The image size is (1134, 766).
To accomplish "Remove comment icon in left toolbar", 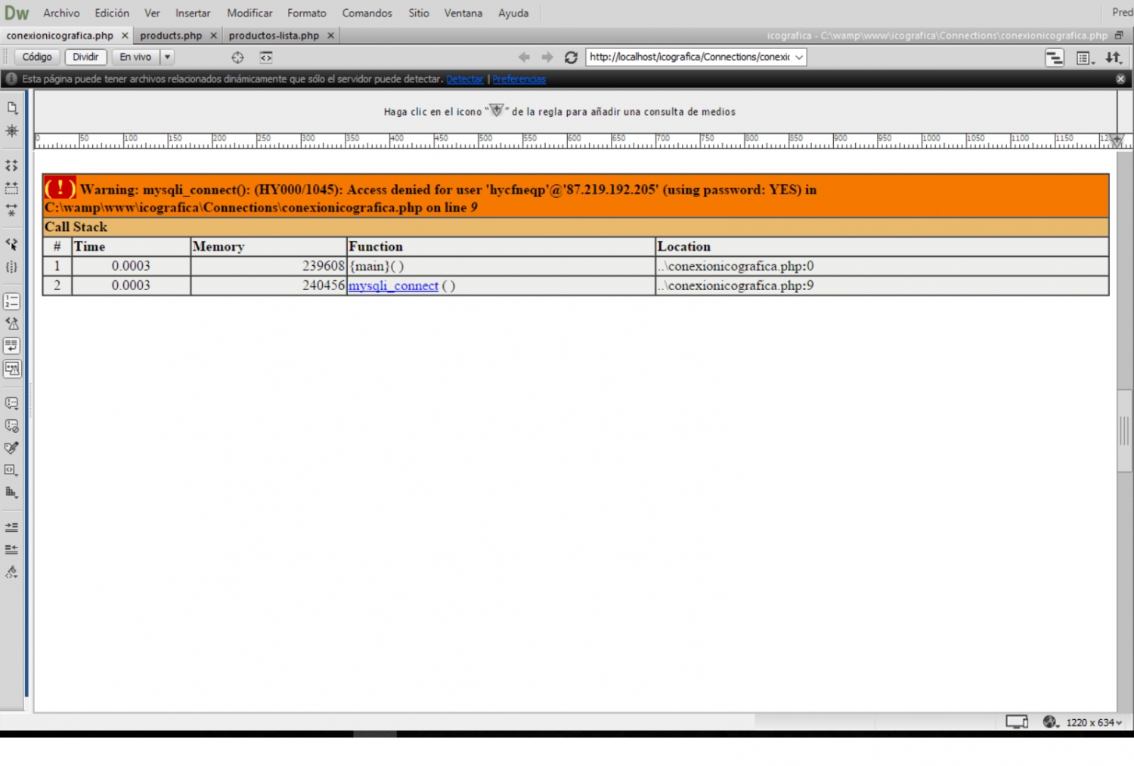I will tap(12, 426).
